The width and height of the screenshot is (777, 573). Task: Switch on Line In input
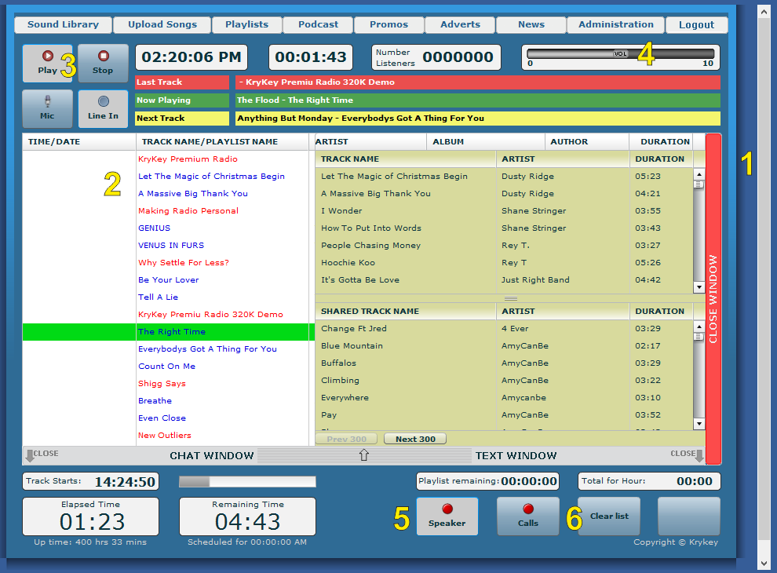pyautogui.click(x=103, y=108)
